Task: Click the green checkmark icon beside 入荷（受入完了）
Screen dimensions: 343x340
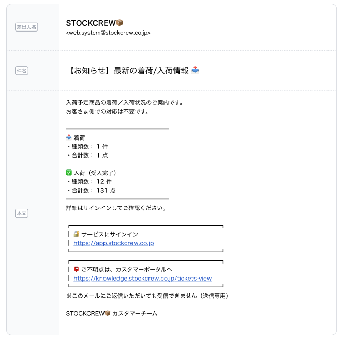Action: click(x=69, y=173)
